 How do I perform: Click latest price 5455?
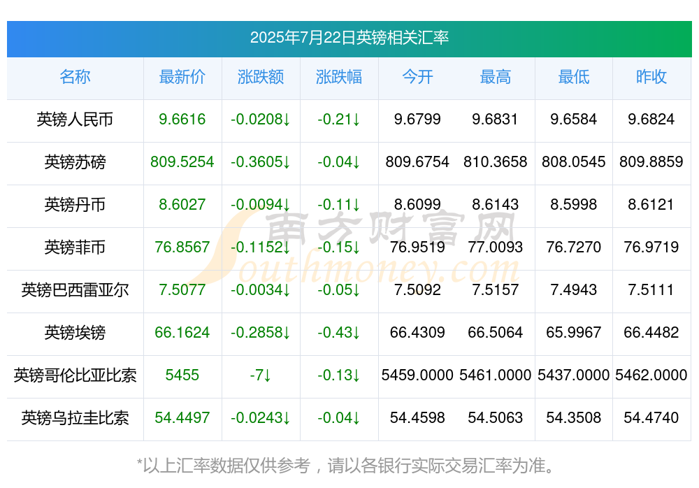tap(182, 375)
